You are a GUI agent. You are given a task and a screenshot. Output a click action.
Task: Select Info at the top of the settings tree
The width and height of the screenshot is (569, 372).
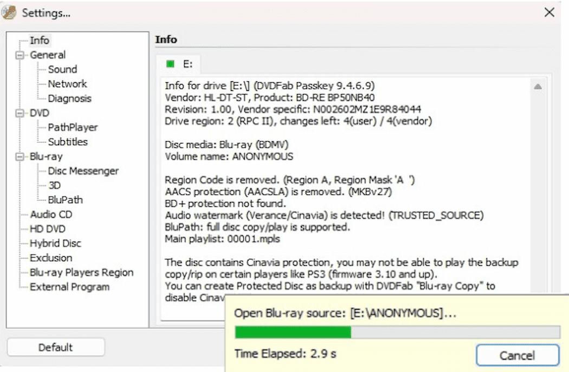coord(40,40)
